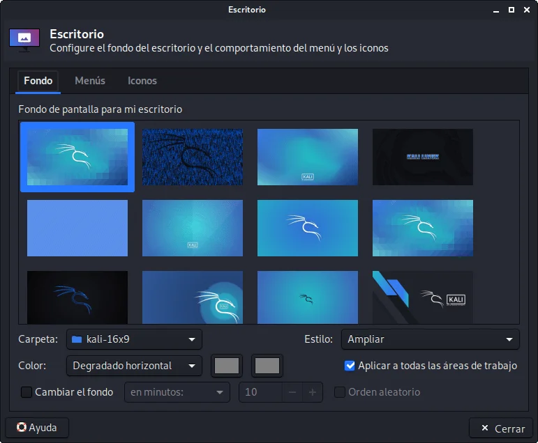Choose the blue wallpaper with small dark dragon
This screenshot has height=443, width=538.
[x=308, y=297]
